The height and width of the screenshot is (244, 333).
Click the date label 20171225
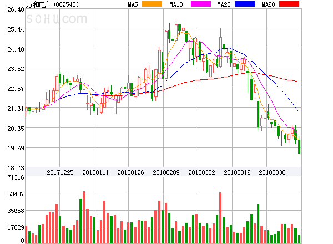[60, 172]
